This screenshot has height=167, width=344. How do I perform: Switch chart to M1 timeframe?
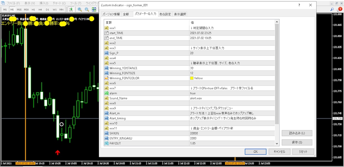[5, 10]
